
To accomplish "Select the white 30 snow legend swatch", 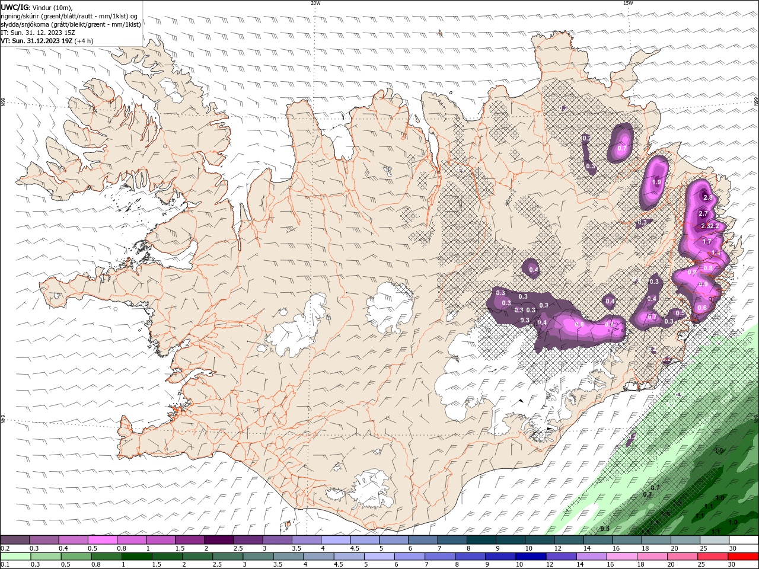I will point(744,540).
